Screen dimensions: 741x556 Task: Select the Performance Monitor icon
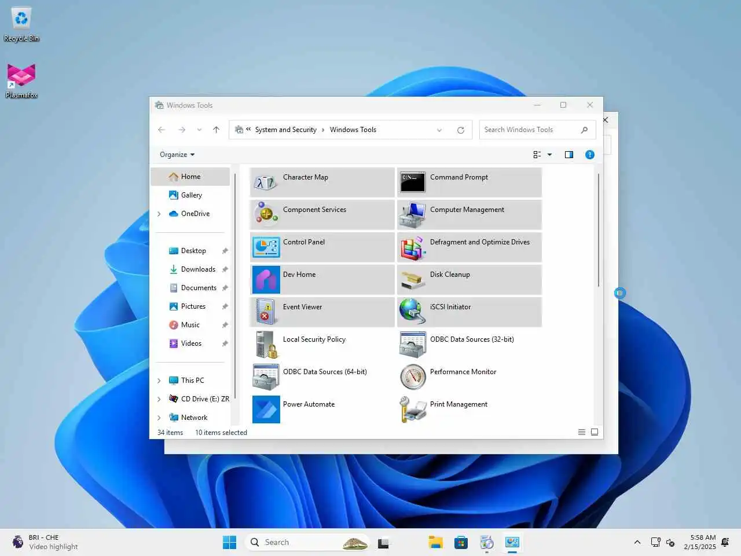413,377
